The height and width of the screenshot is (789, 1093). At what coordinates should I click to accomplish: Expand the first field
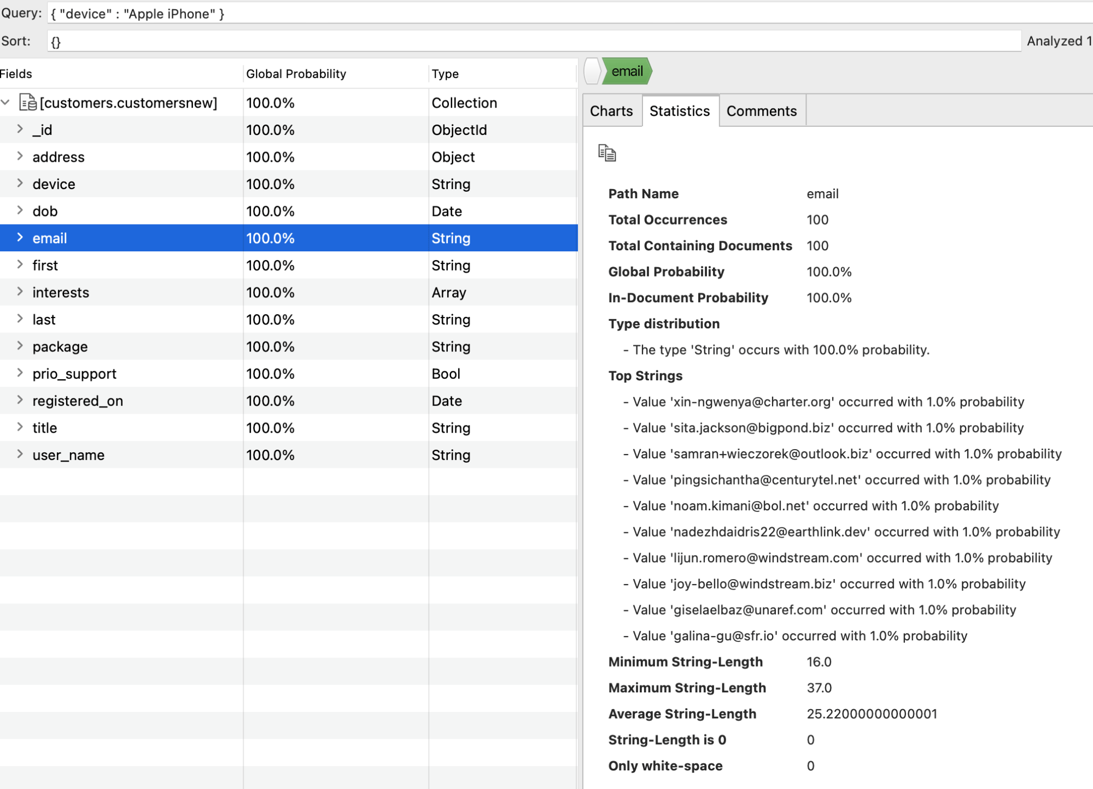20,264
